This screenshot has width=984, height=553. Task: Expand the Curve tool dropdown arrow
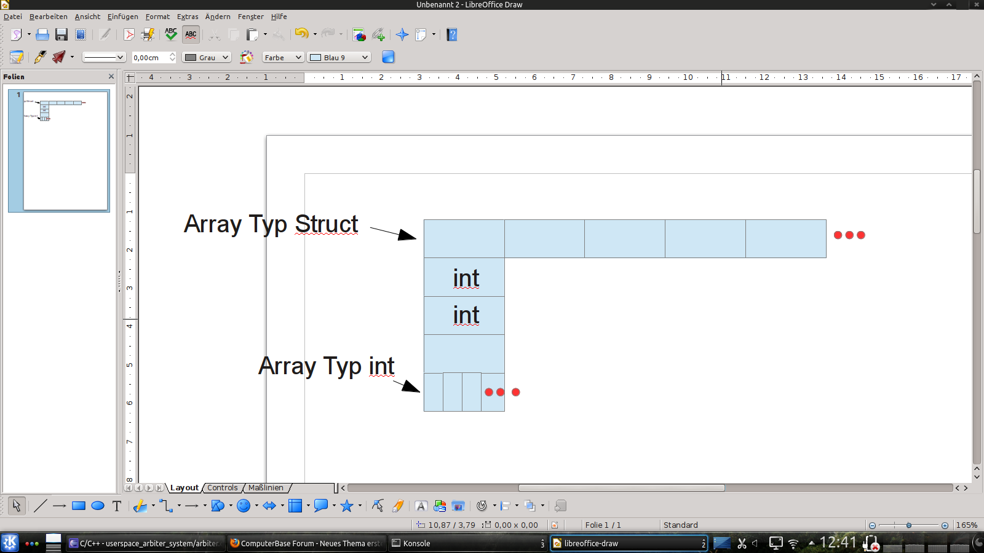(x=153, y=506)
